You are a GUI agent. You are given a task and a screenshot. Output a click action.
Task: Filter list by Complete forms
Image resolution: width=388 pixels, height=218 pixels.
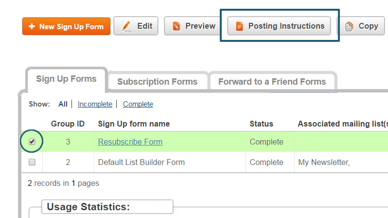tap(138, 104)
